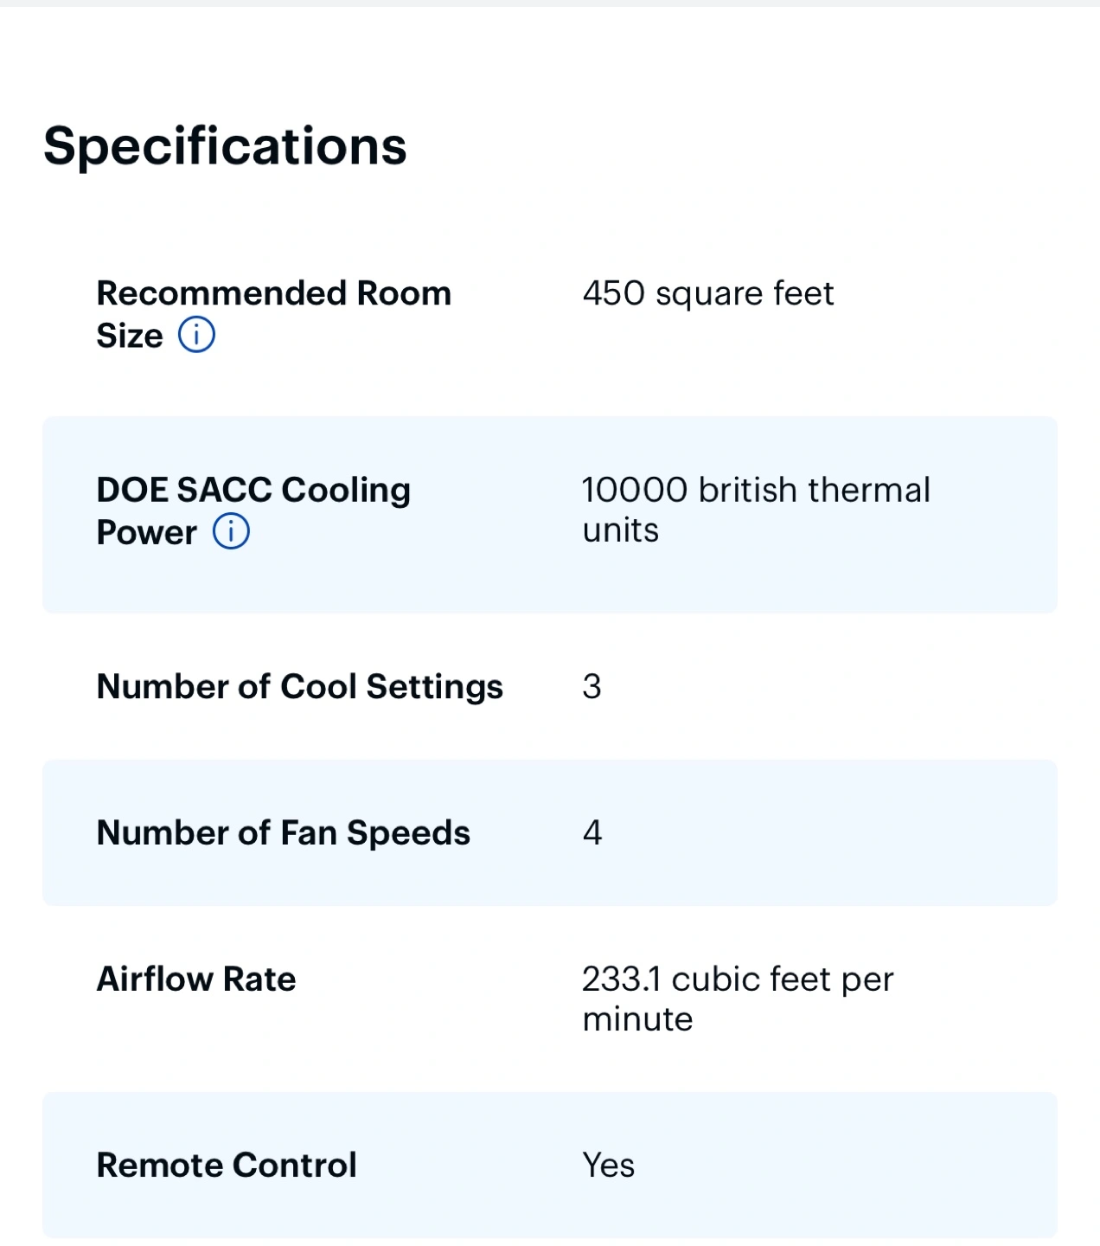Click the word 'units' under british thermal
1100x1246 pixels.
[x=620, y=530]
